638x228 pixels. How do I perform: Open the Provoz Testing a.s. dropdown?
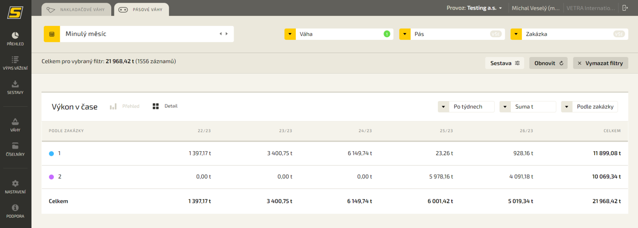(474, 8)
